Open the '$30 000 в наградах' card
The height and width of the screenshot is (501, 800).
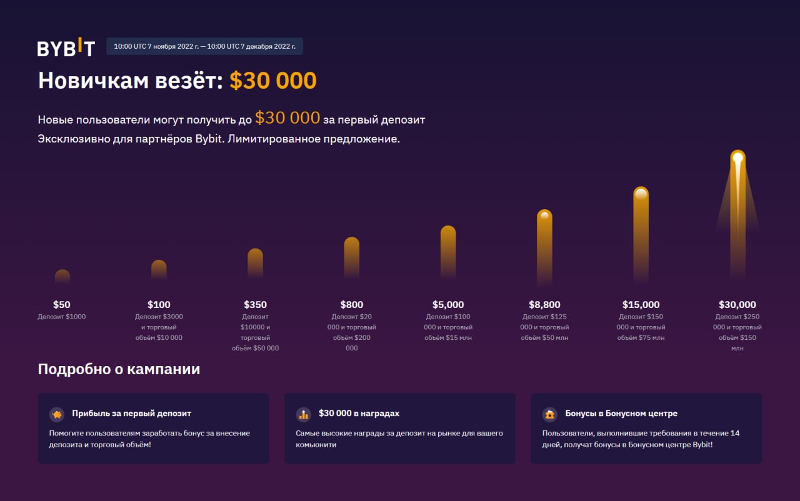400,429
